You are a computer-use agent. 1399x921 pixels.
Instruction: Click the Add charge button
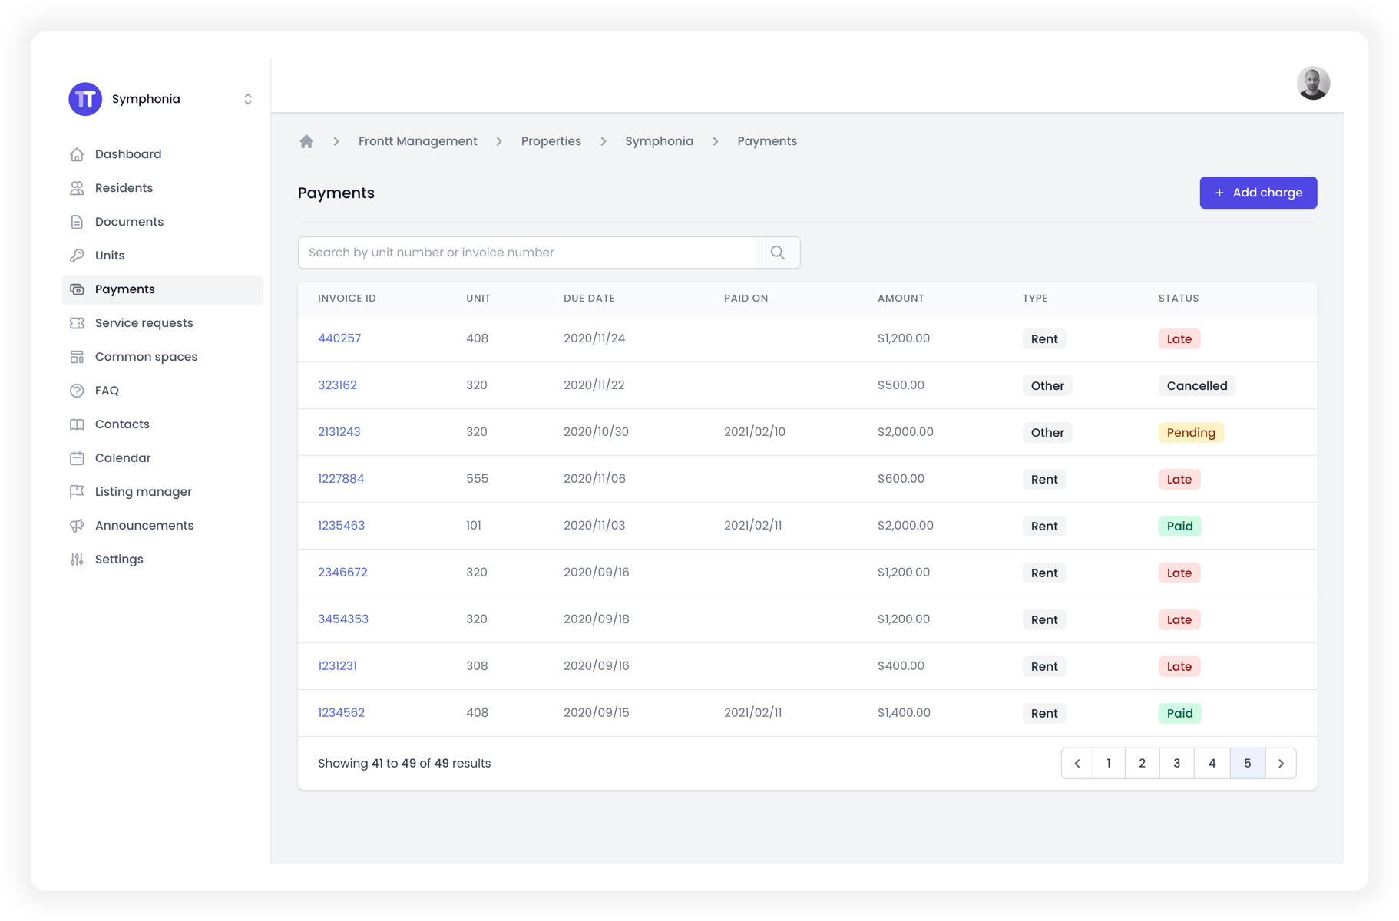pos(1258,193)
